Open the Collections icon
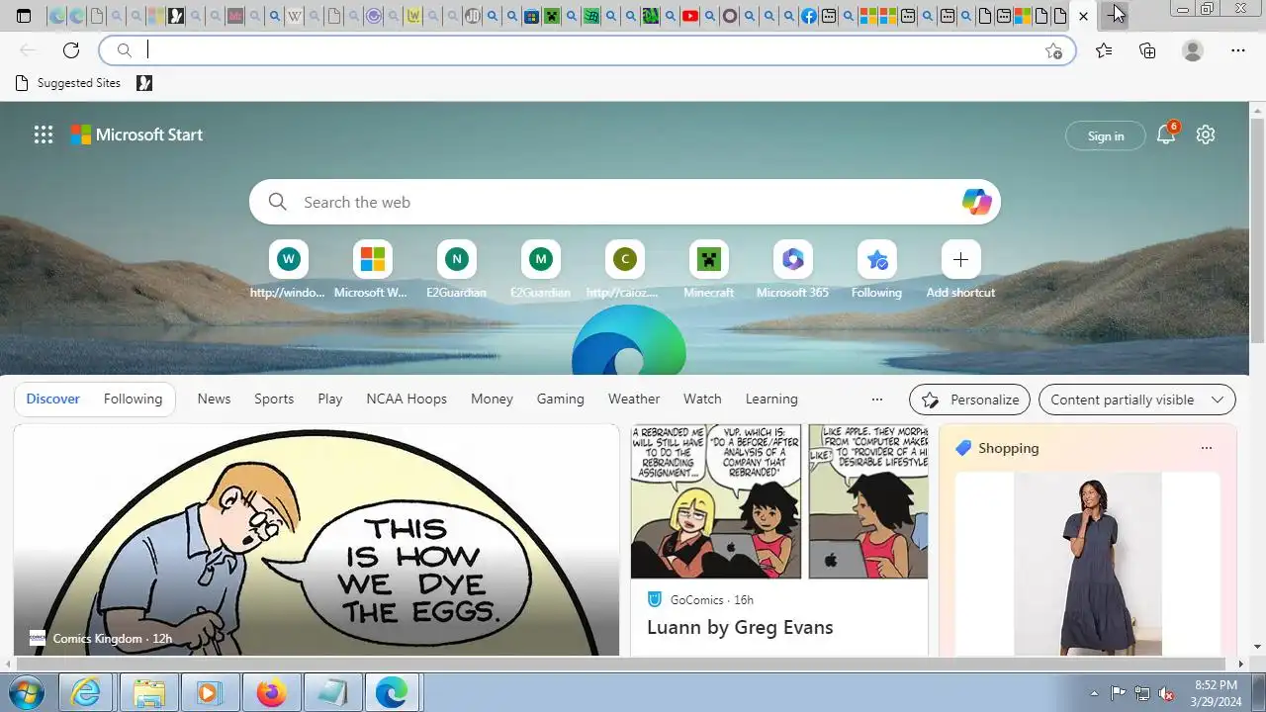The width and height of the screenshot is (1266, 712). (1147, 50)
